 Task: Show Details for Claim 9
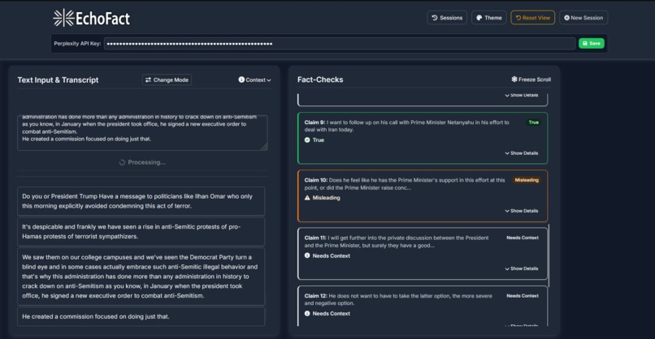[522, 153]
